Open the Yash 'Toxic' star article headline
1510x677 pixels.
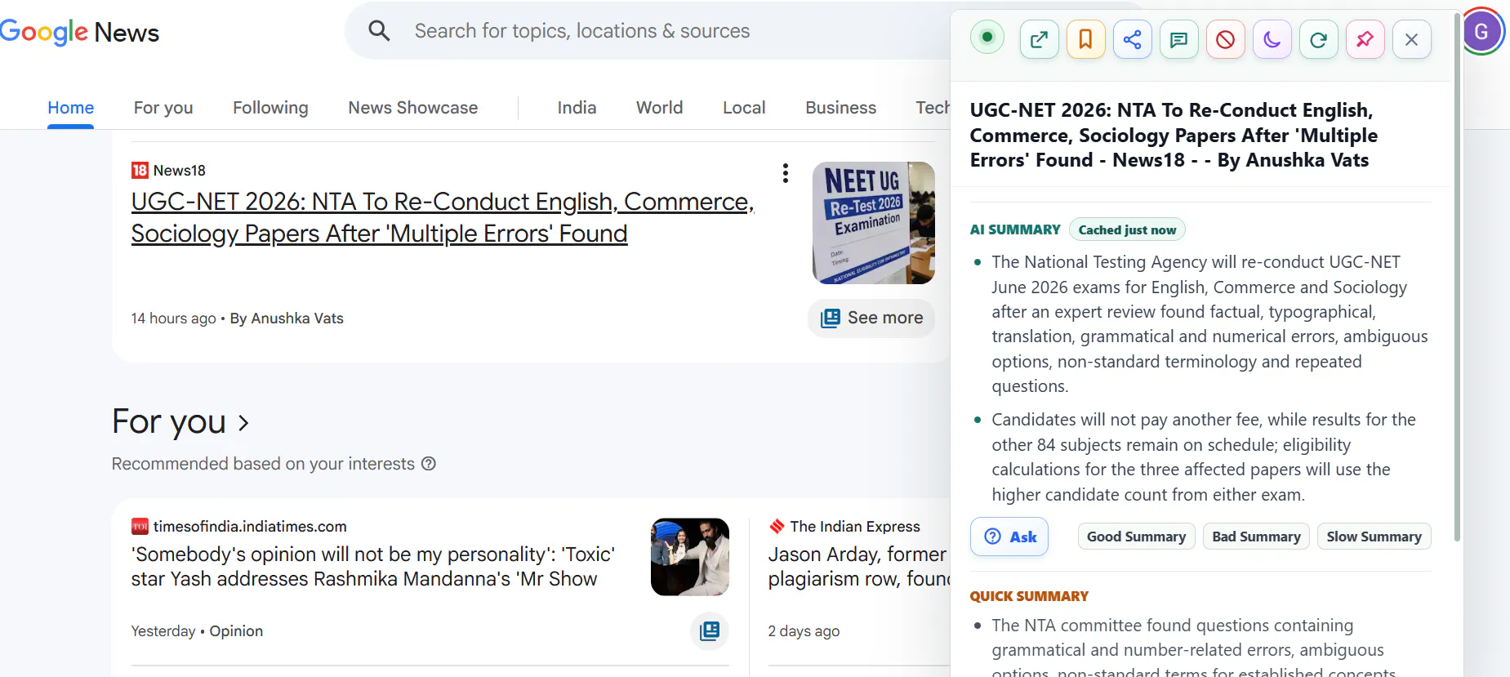pyautogui.click(x=373, y=567)
